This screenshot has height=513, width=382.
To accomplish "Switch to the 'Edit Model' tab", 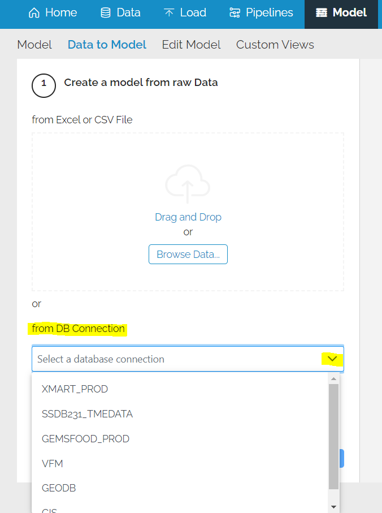I will [x=191, y=45].
